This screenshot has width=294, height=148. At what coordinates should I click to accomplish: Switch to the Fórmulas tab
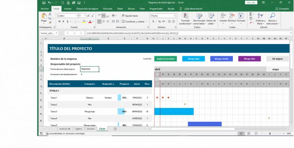108,9
